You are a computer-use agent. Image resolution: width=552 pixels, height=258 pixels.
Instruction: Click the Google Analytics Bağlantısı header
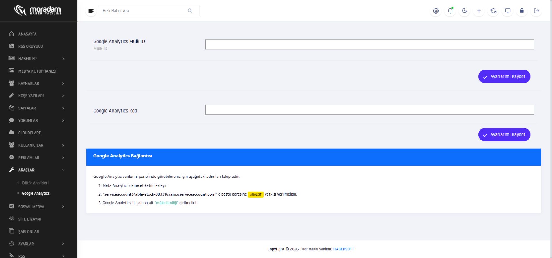314,157
